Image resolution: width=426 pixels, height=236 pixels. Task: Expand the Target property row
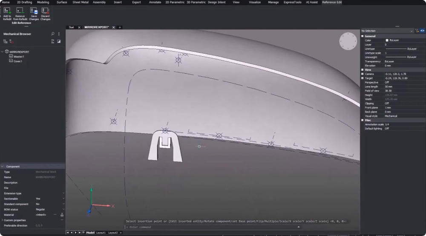(363, 78)
